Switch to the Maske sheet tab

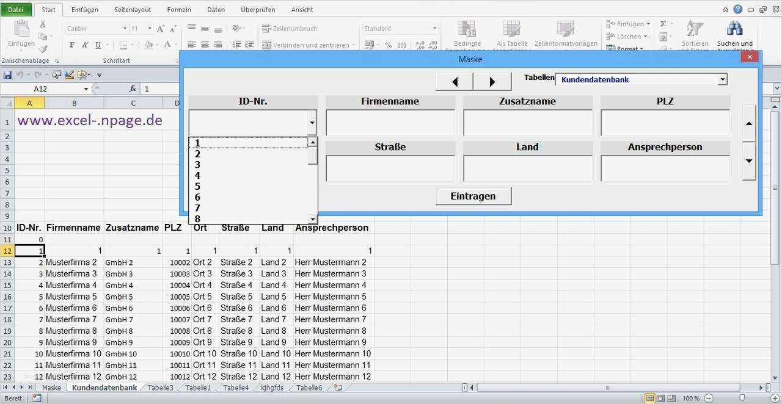[x=51, y=388]
